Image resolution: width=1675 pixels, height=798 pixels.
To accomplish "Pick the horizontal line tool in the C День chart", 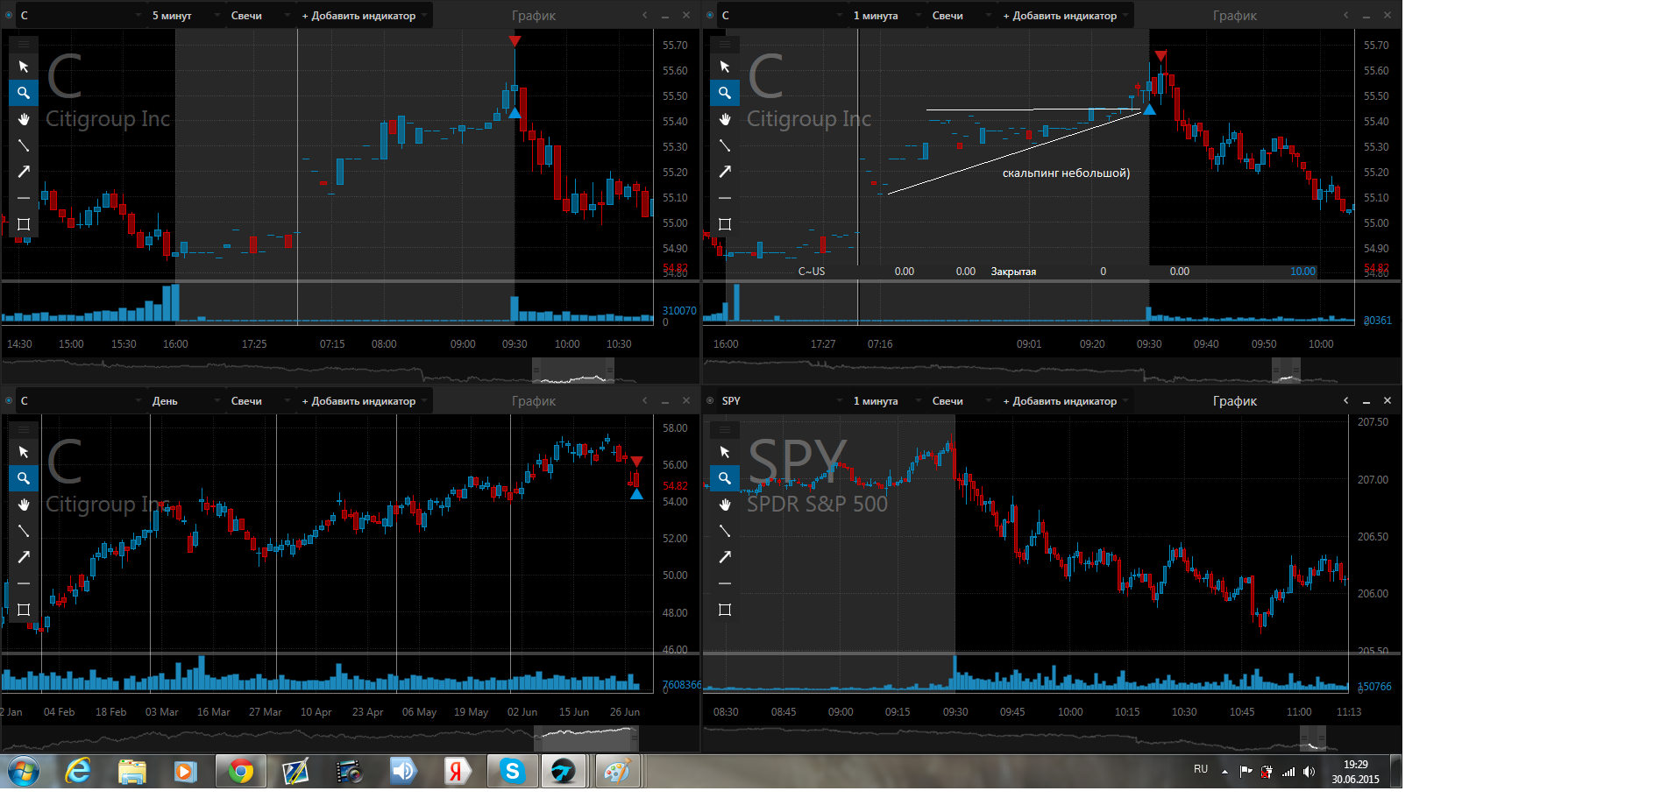I will pos(24,583).
